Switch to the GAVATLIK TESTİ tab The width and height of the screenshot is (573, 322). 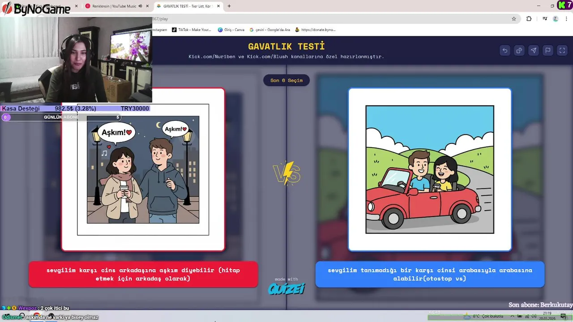click(x=188, y=6)
